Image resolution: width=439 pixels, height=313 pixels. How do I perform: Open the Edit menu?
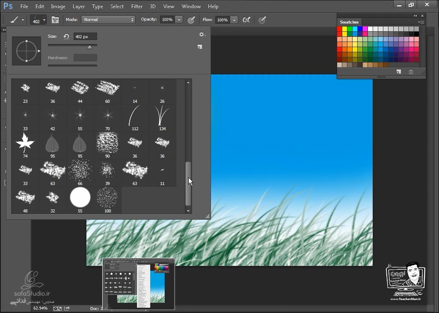[40, 6]
